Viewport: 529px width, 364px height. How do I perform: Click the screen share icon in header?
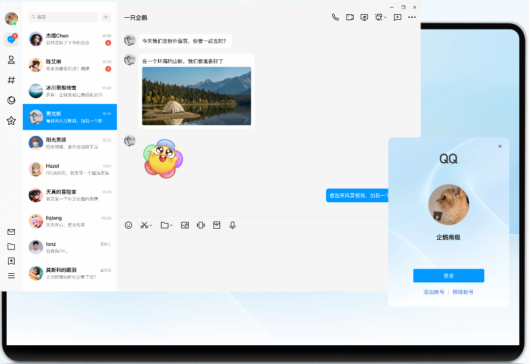[x=364, y=17]
